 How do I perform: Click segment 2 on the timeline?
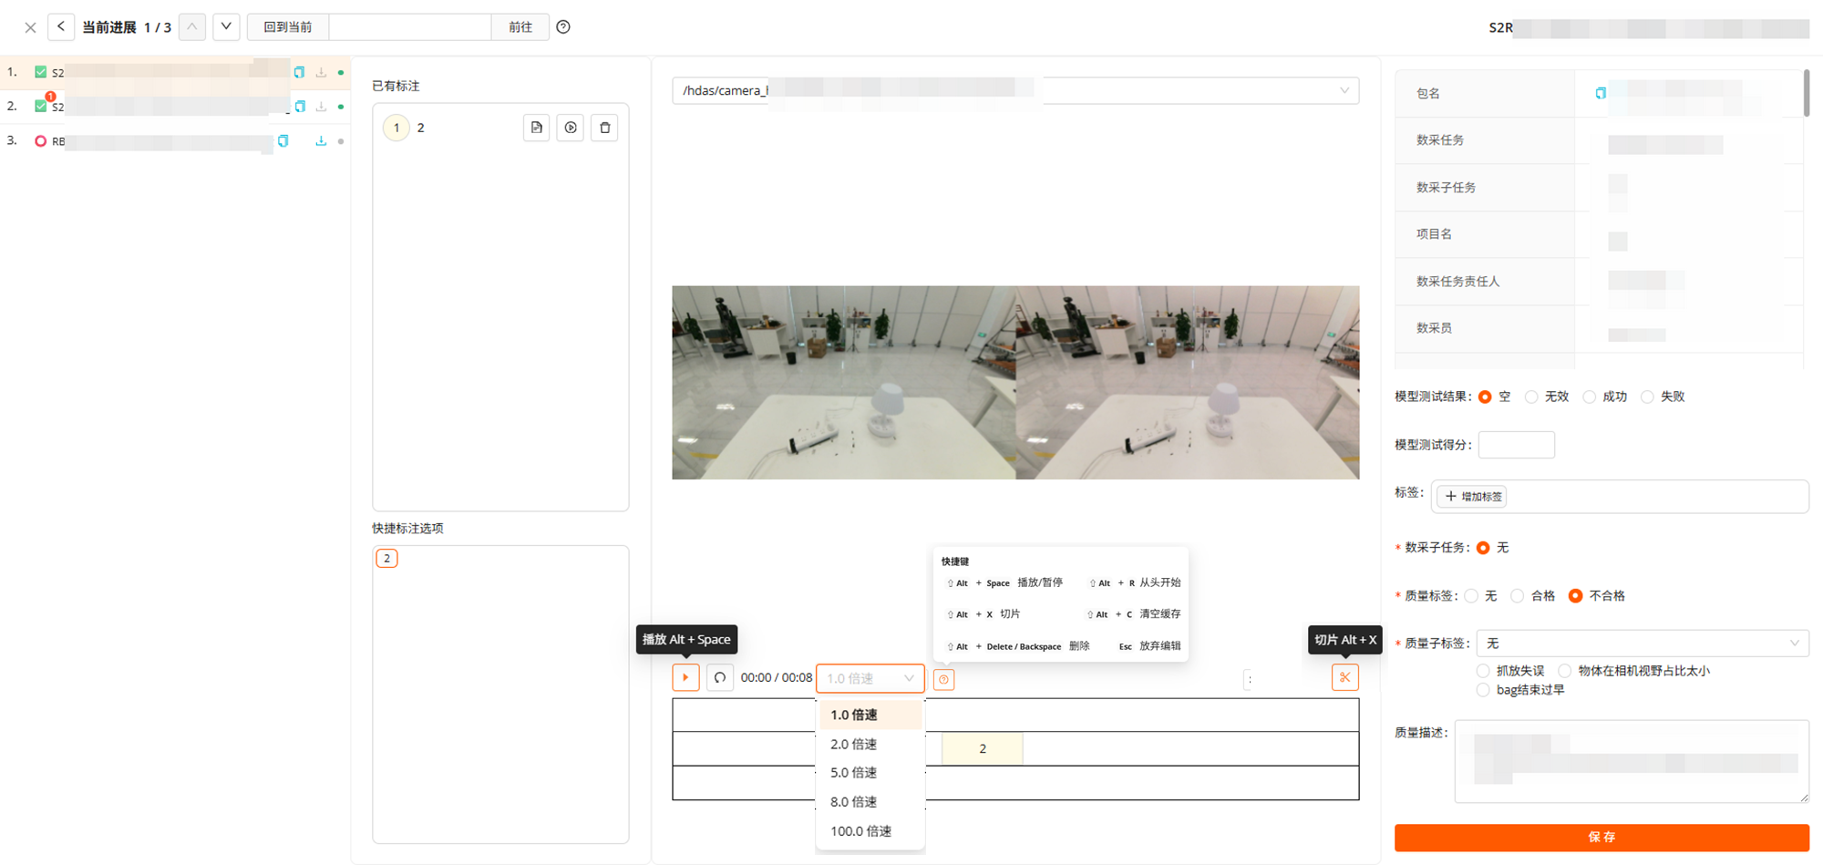point(982,748)
